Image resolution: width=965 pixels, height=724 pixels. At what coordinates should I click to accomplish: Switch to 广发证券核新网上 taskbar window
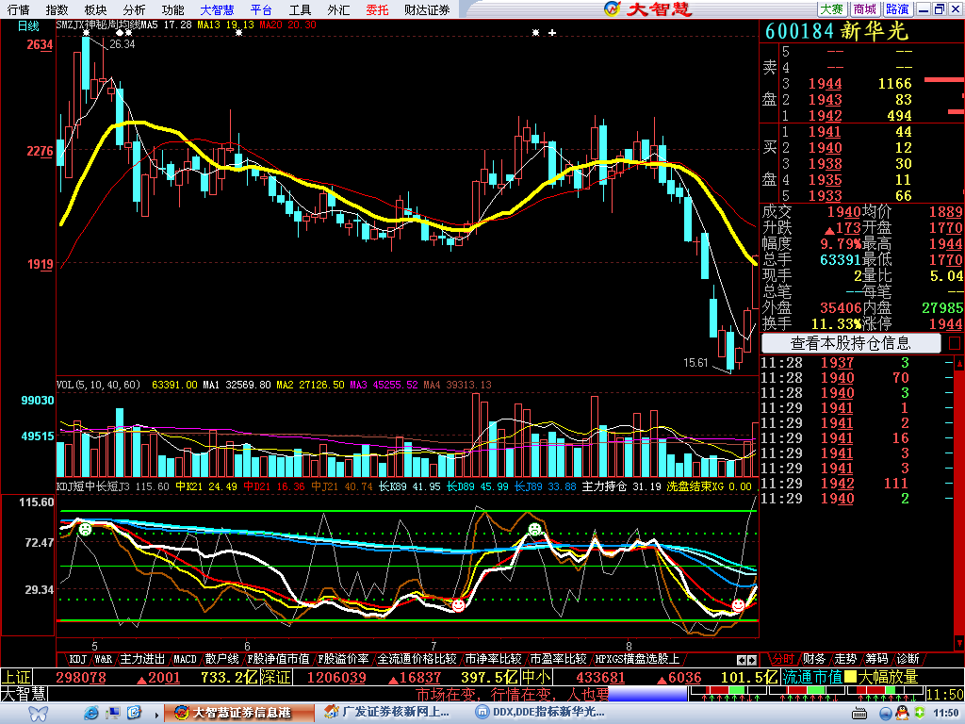click(x=389, y=713)
